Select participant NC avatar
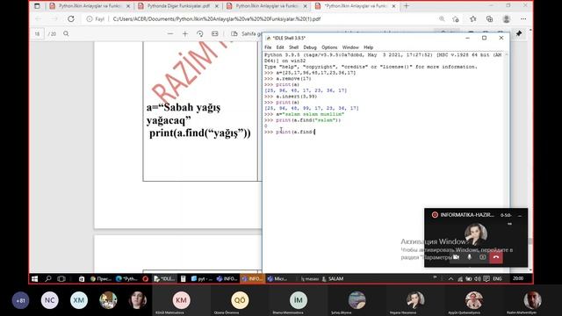 (x=50, y=300)
